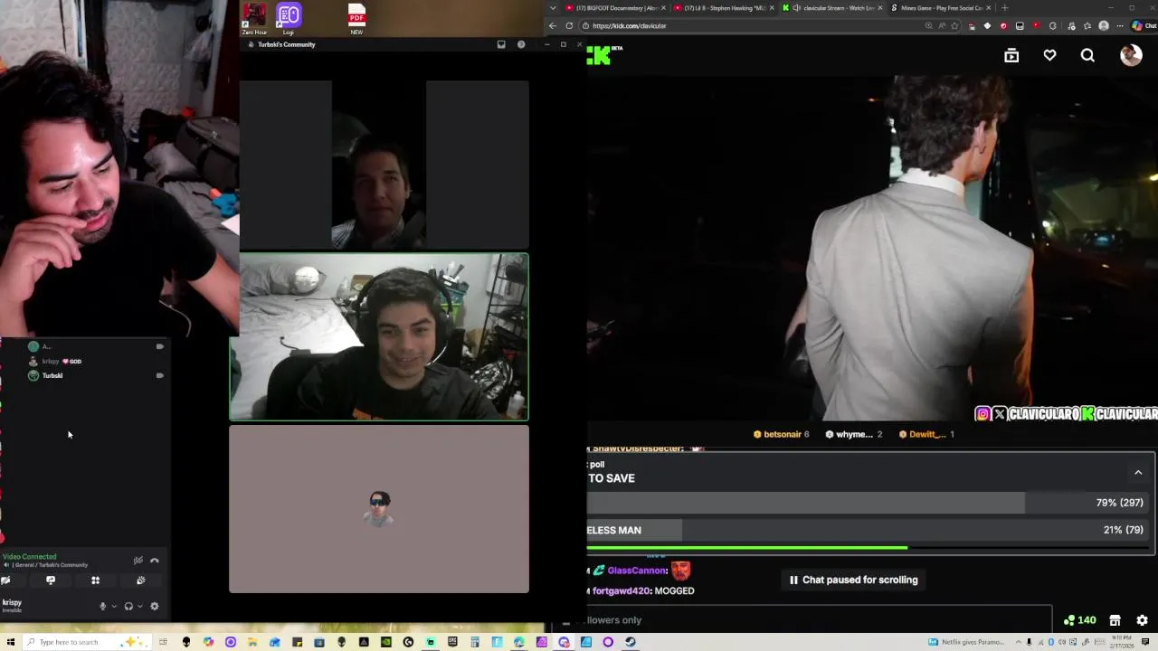Collapse the poll panel chevron
The height and width of the screenshot is (651, 1158).
click(1138, 472)
